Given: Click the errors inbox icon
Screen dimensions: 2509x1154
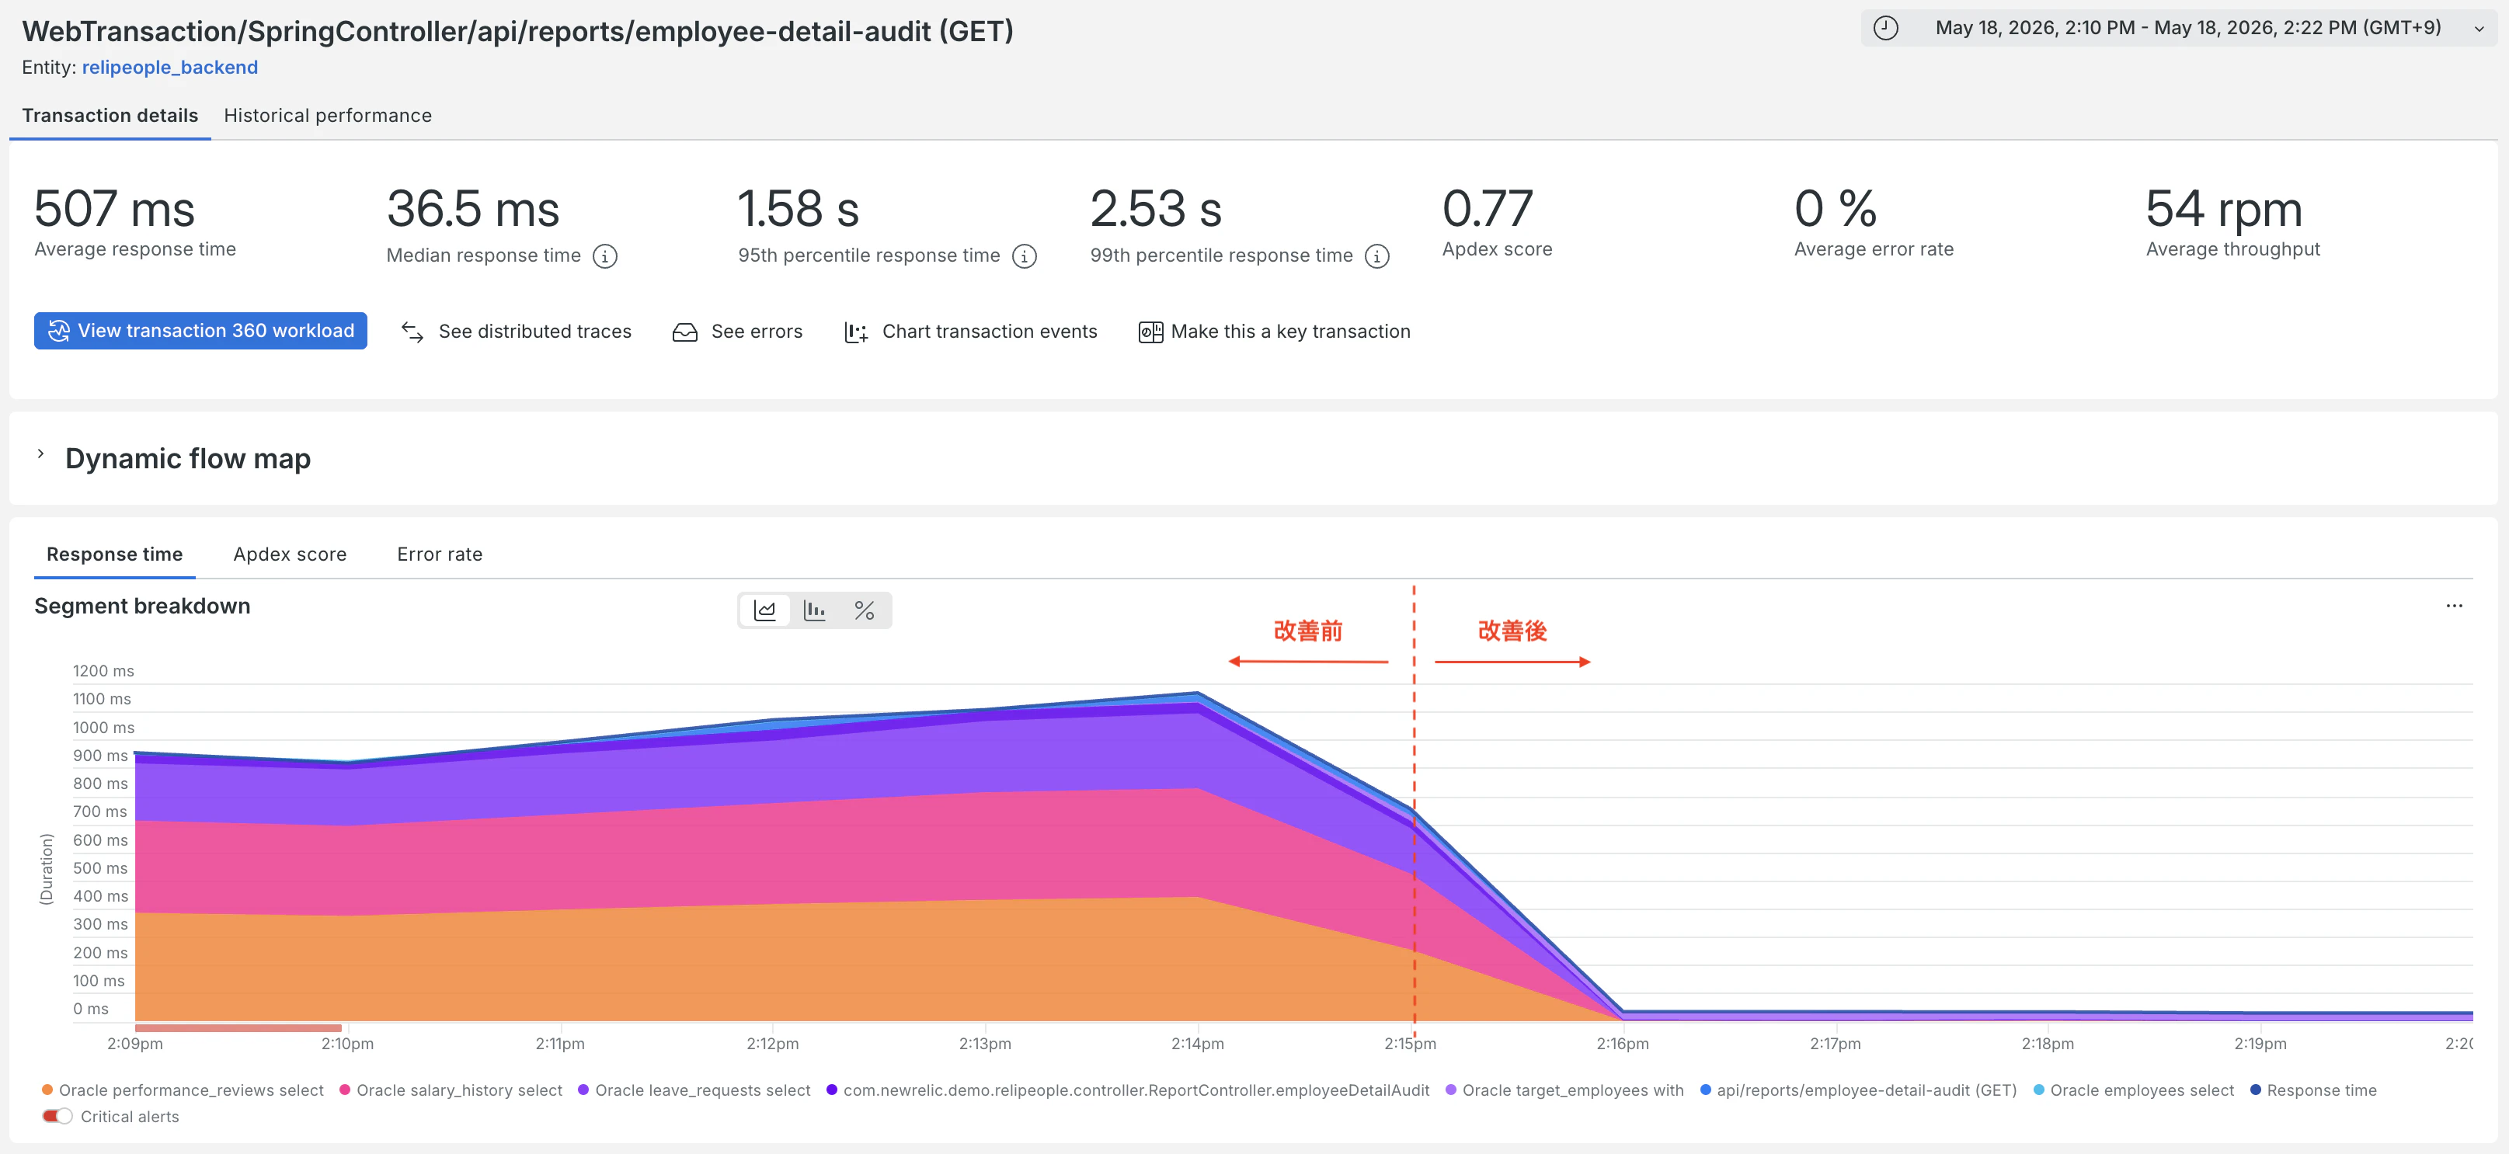Looking at the screenshot, I should coord(684,332).
